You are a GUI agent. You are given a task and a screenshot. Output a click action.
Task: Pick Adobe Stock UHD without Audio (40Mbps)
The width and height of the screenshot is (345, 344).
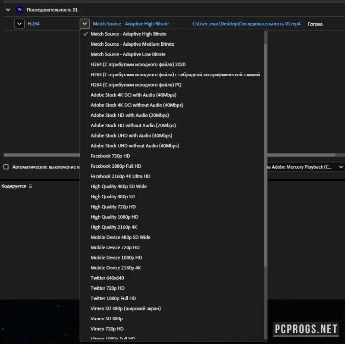(x=172, y=146)
